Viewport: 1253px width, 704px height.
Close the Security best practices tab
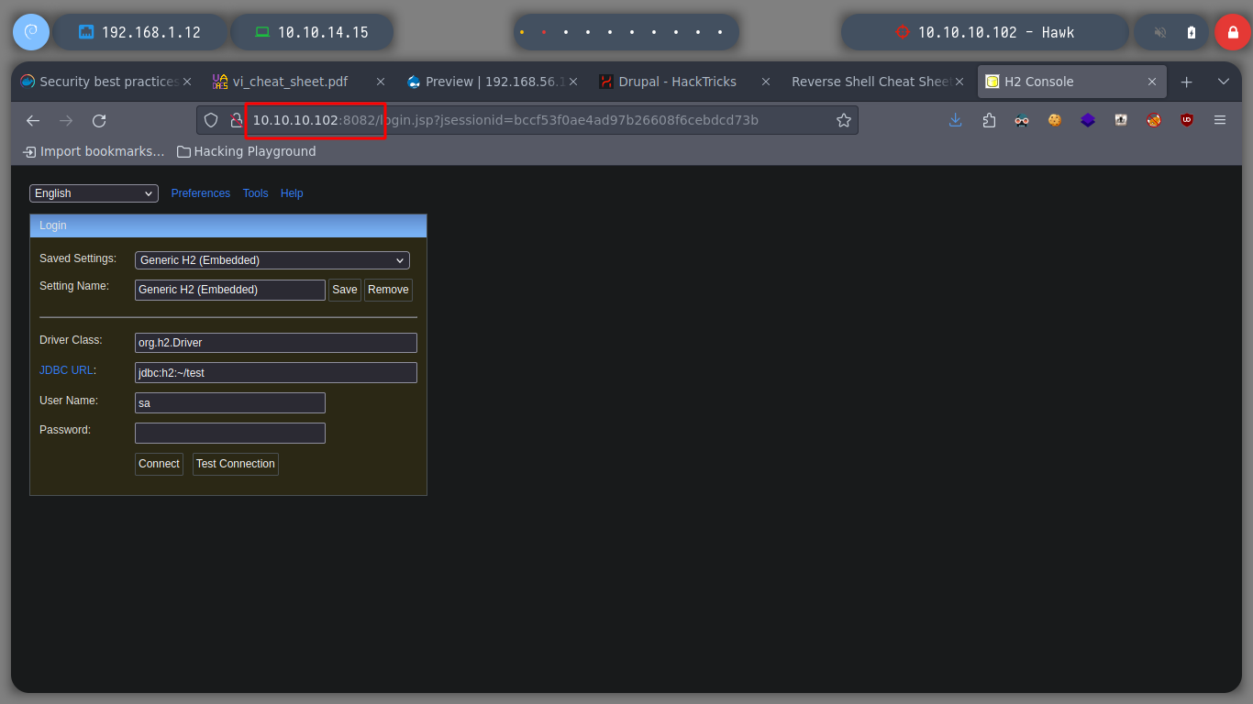[187, 82]
